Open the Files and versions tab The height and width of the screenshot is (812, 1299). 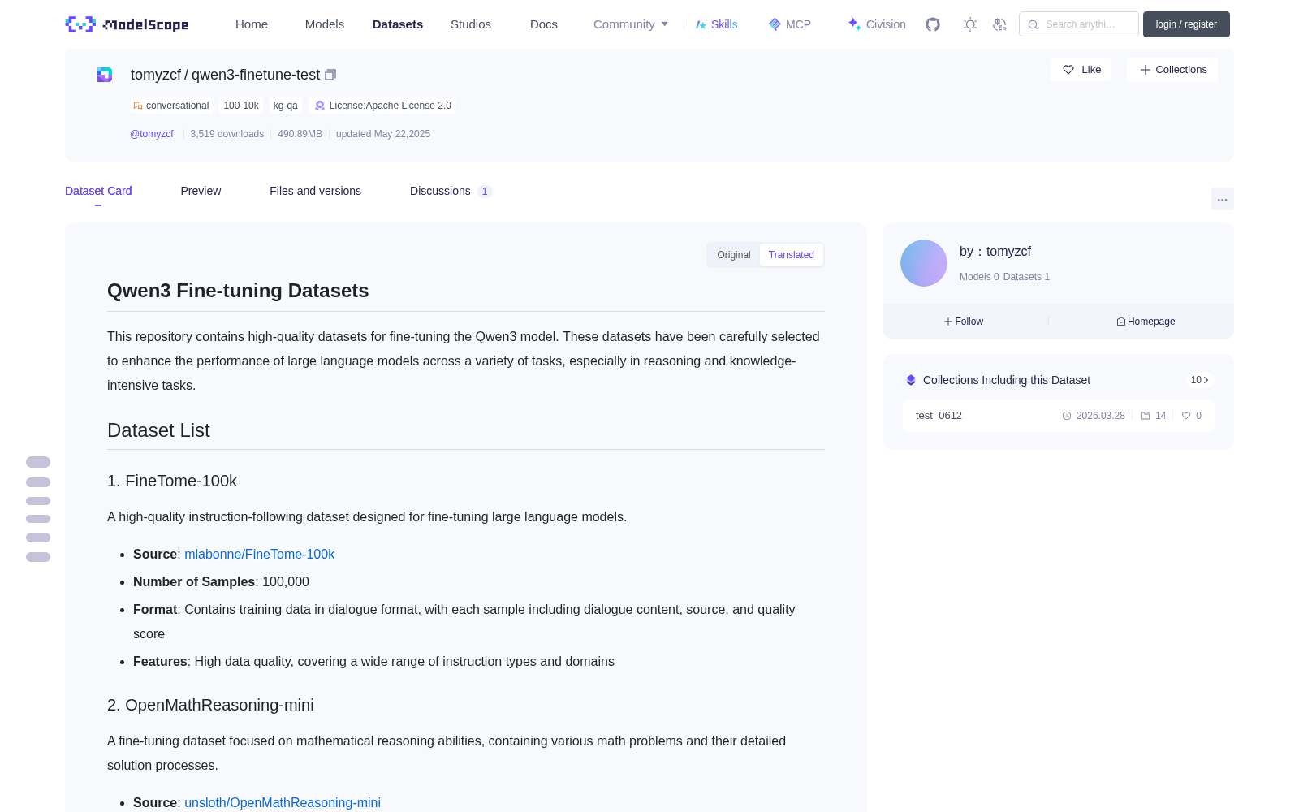[x=315, y=191]
